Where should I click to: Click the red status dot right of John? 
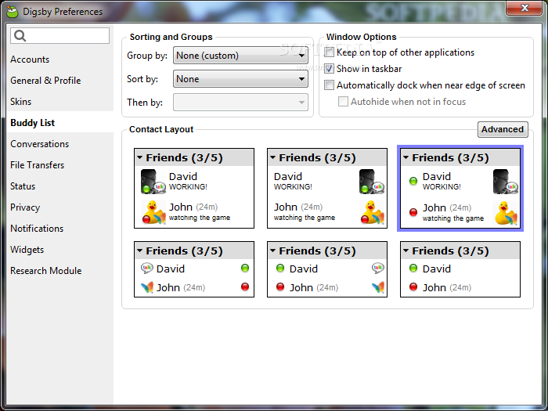[x=245, y=287]
